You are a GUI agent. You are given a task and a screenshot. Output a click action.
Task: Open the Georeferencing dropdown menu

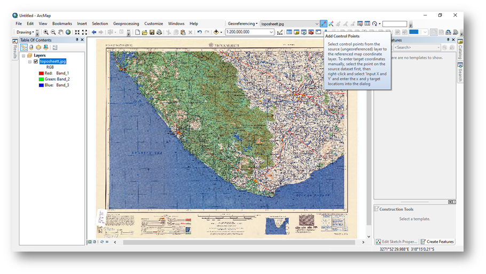242,24
